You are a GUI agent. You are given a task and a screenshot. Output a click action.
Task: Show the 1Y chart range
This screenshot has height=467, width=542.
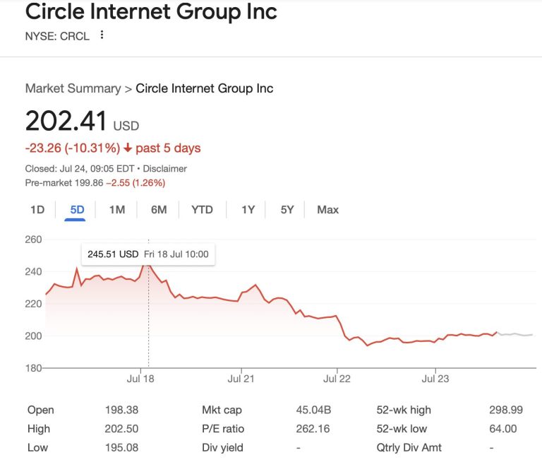(248, 209)
